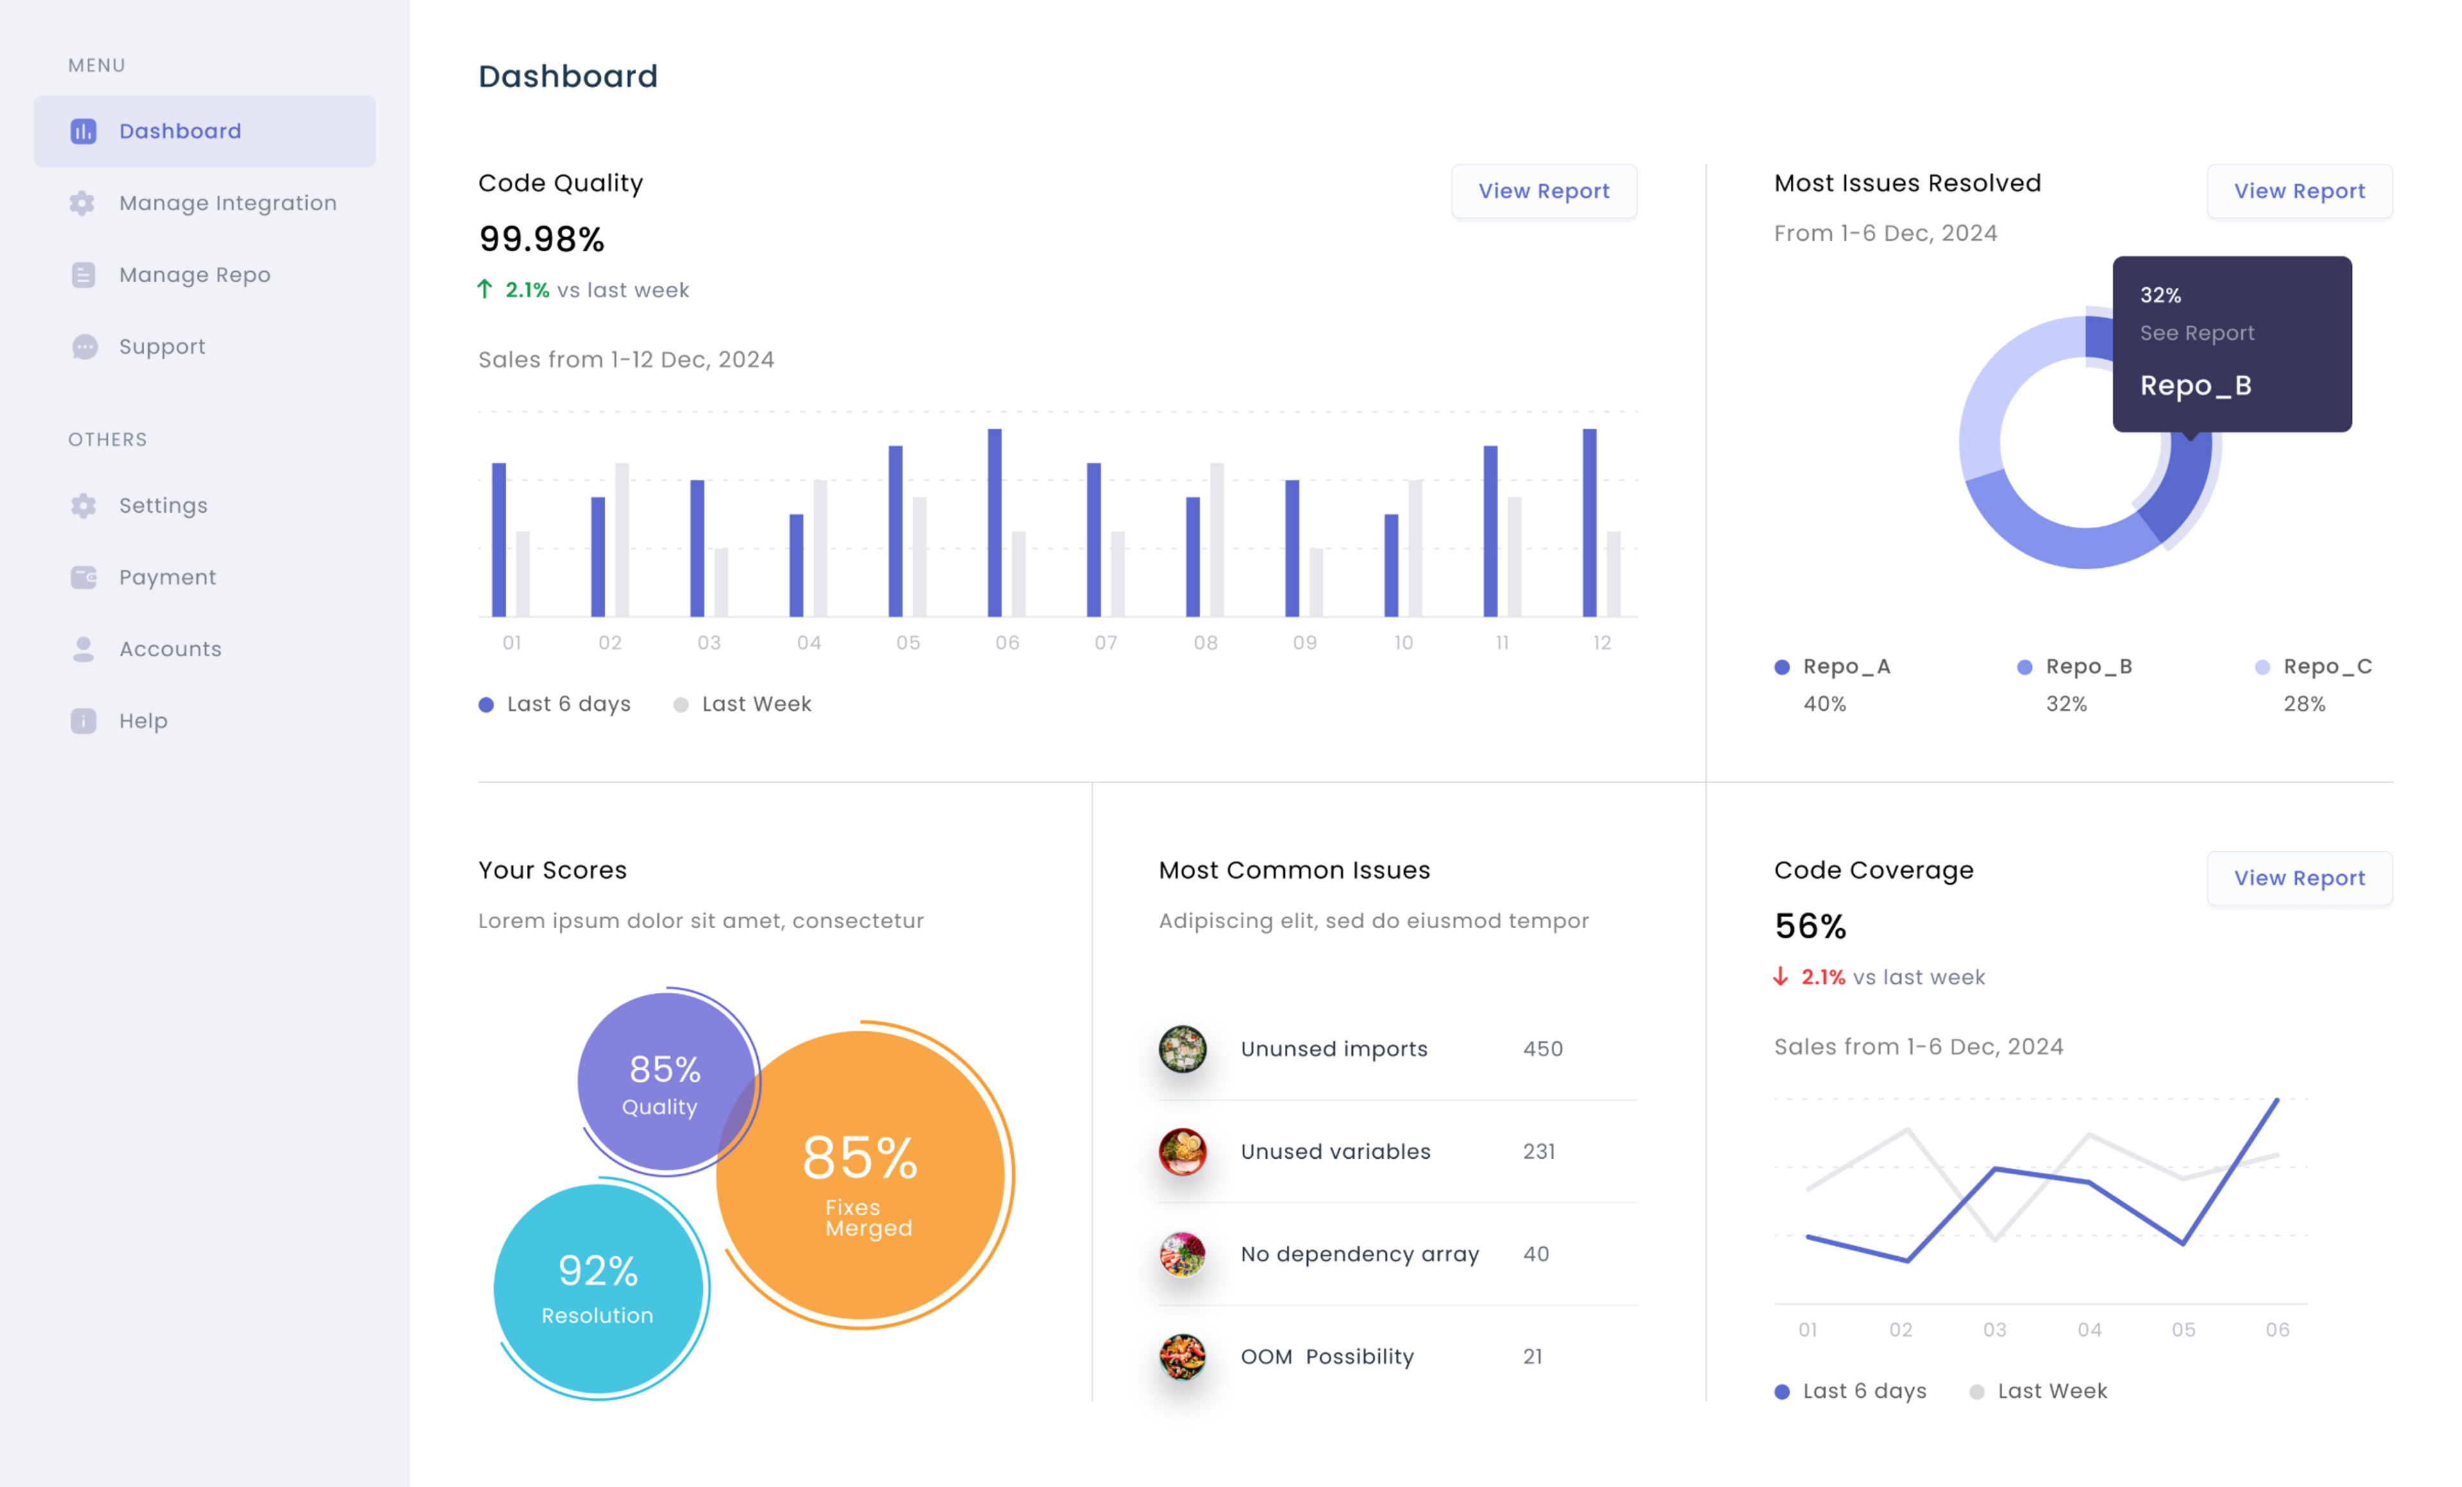Viewport: 2462px width, 1487px height.
Task: Click the 56% code coverage value
Action: 1809,927
